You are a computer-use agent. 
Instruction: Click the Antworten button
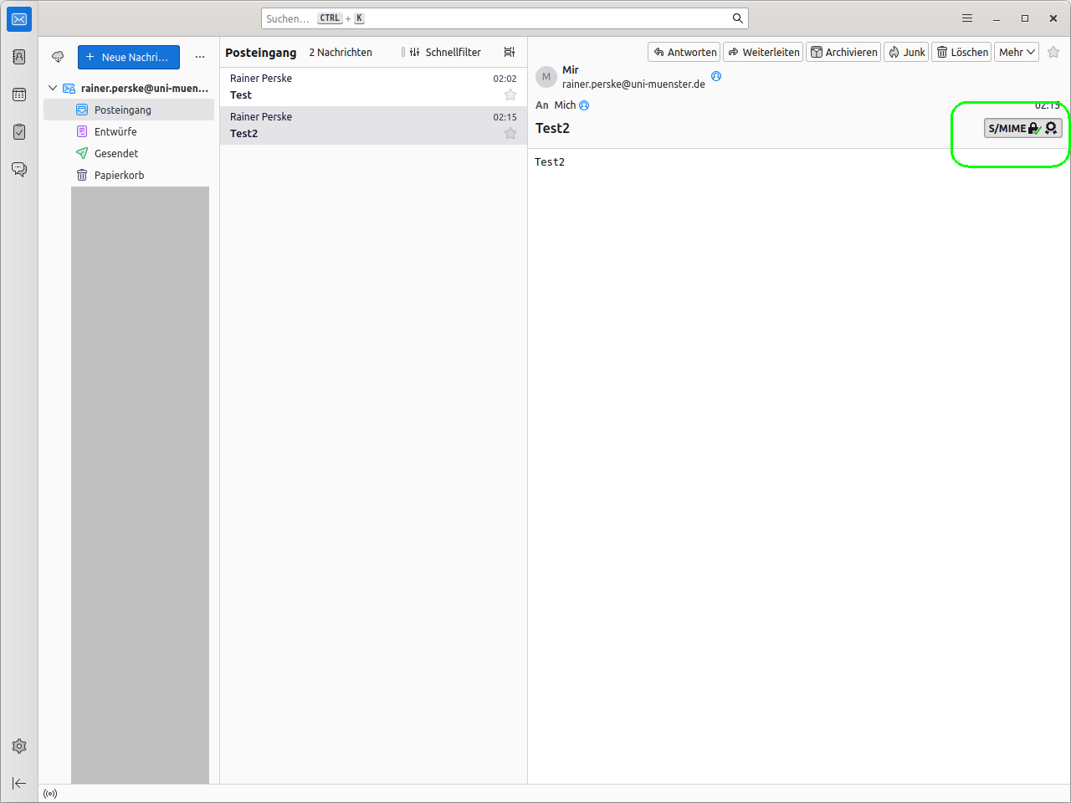coord(684,52)
